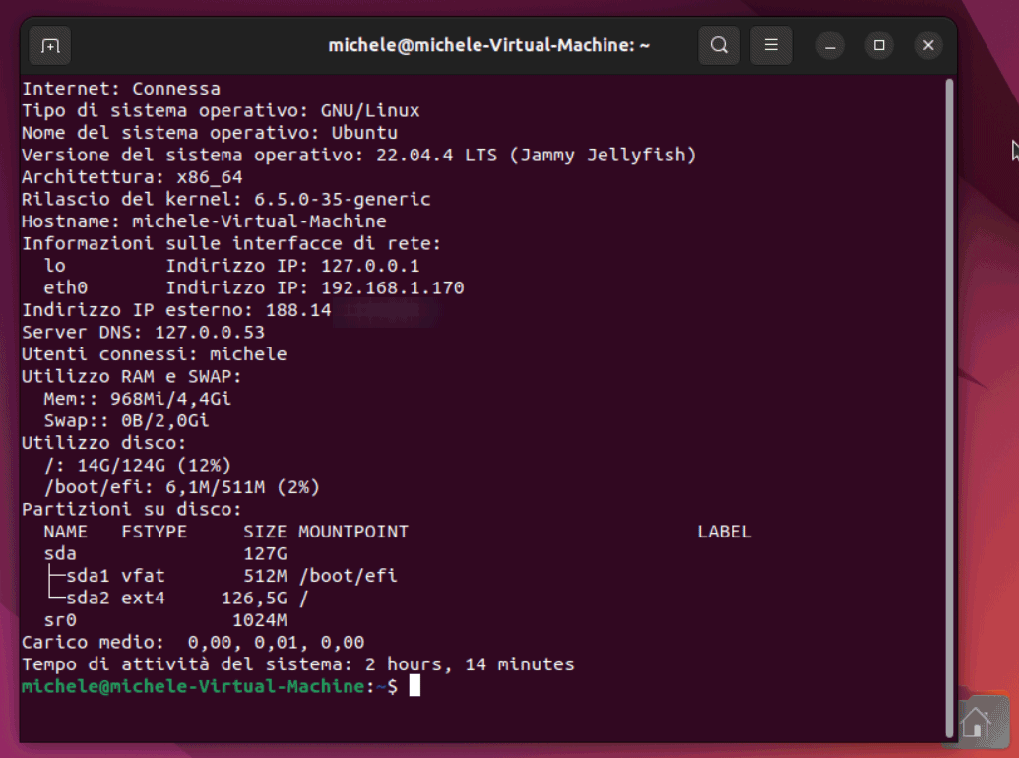Open the terminal hamburger menu
This screenshot has height=758, width=1019.
(771, 45)
